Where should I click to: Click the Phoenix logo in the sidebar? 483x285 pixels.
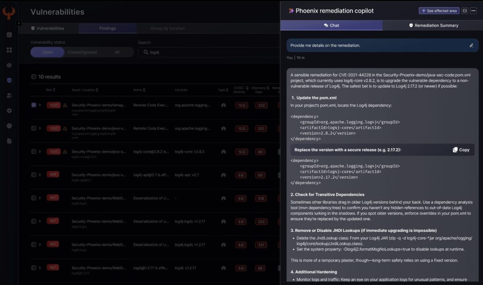pyautogui.click(x=9, y=13)
